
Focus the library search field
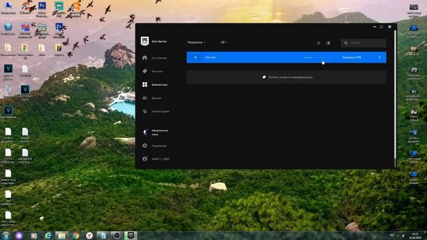(364, 43)
